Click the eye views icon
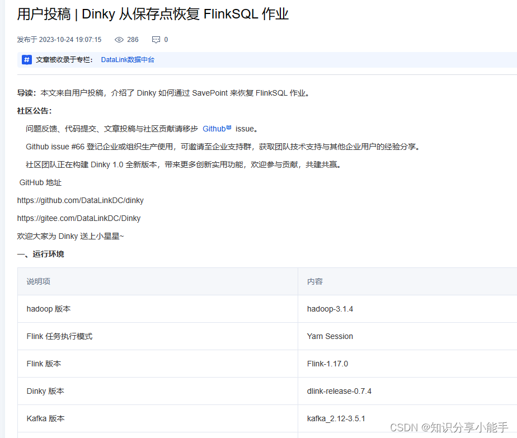The height and width of the screenshot is (438, 517). (x=119, y=40)
